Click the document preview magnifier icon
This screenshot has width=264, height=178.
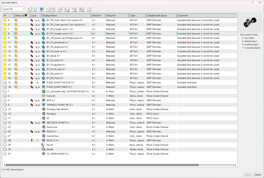(x=88, y=9)
